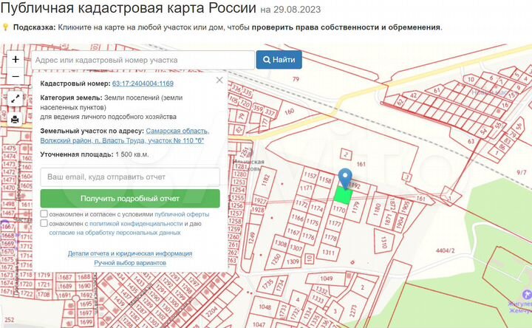This screenshot has height=328, width=532.
Task: Click parcel labeled 1928 on the map
Action: [x=258, y=210]
